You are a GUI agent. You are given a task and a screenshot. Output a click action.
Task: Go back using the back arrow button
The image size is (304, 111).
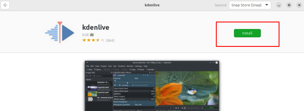tap(5, 5)
